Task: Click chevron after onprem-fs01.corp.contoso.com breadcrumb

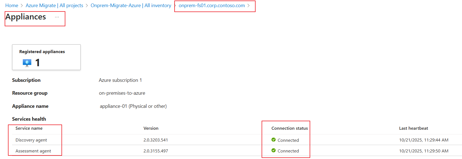Action: [249, 5]
